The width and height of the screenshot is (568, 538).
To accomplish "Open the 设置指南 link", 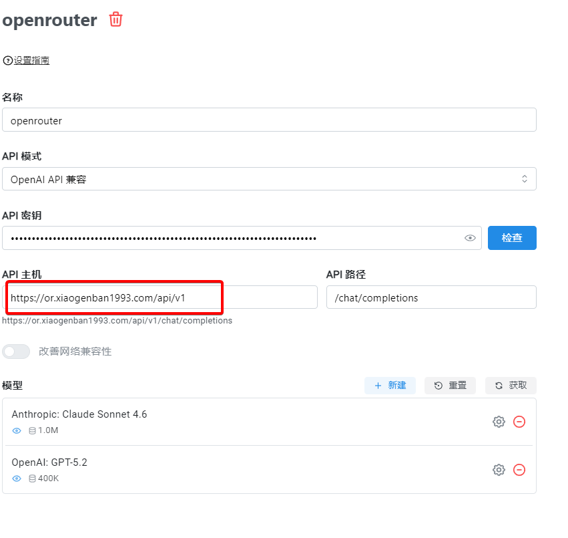I will click(31, 61).
